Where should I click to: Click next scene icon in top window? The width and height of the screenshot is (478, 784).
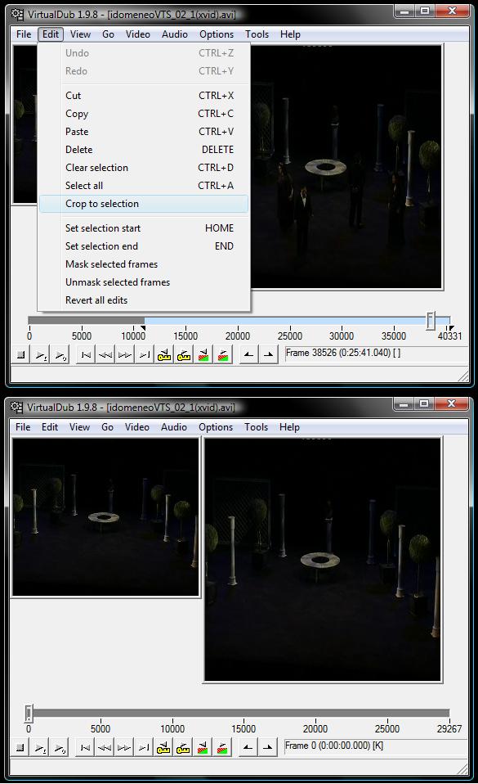[x=223, y=355]
